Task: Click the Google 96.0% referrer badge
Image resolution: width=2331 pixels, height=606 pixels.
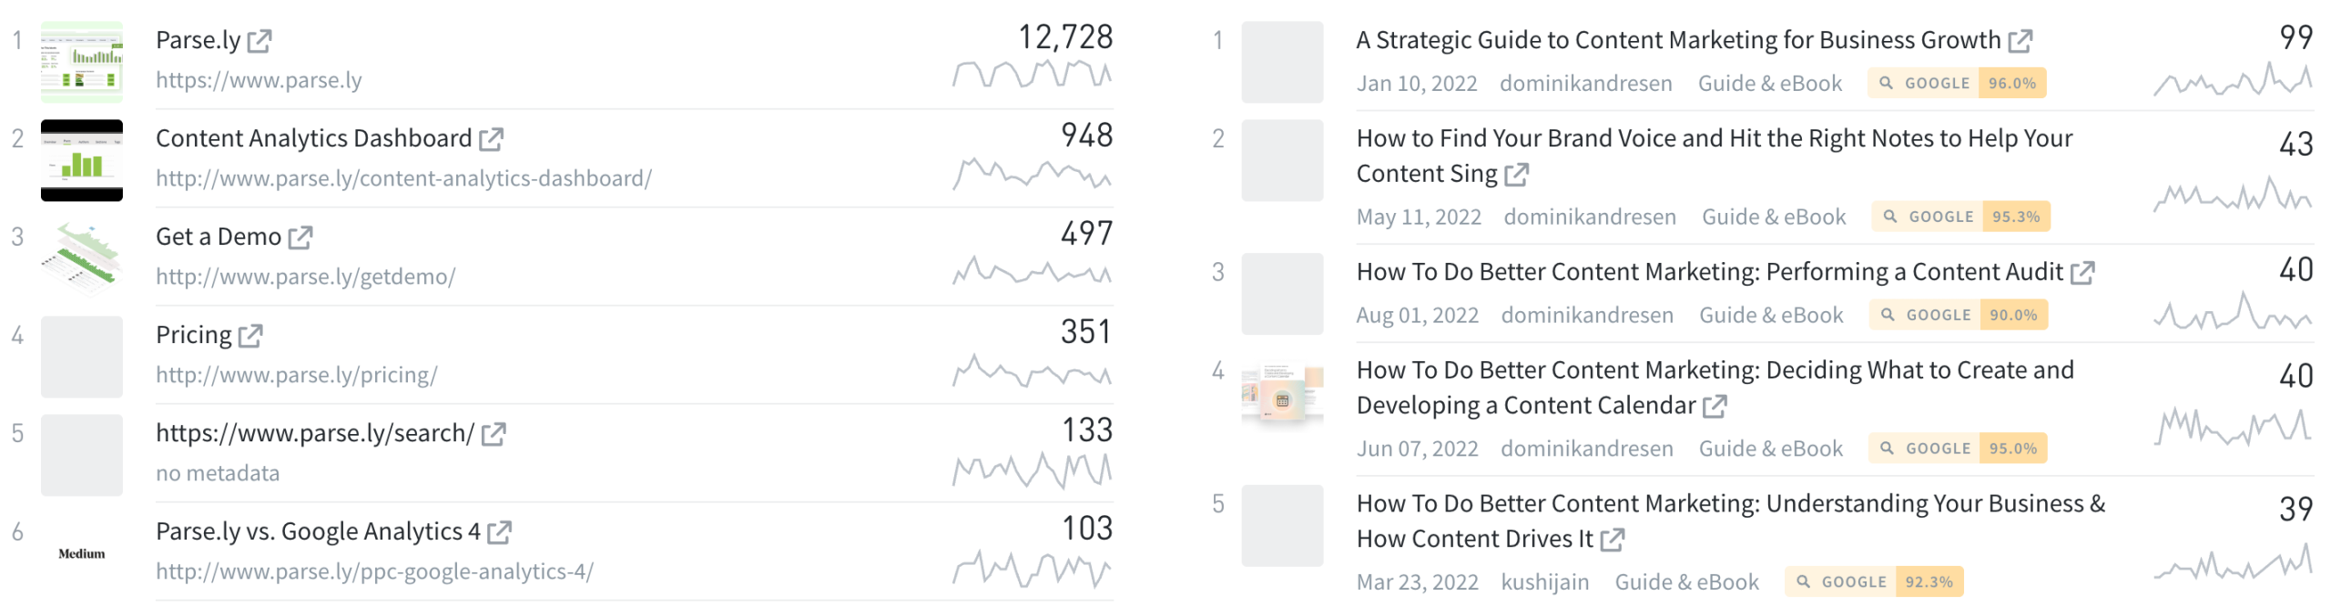Action: point(1957,83)
